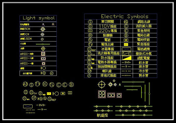
Task: Click the DWS drinking water pipe line in table
Action: pyautogui.click(x=126, y=62)
